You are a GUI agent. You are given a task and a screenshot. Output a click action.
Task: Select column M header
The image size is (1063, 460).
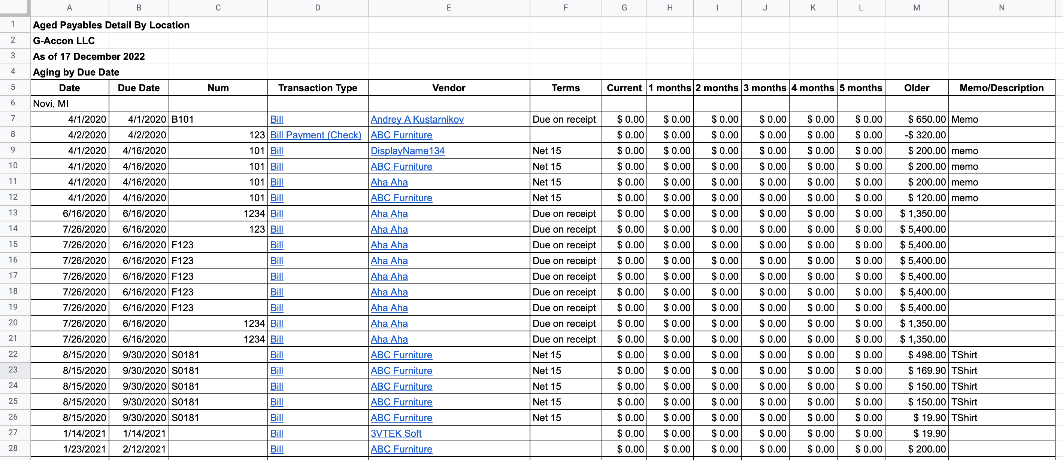[917, 8]
